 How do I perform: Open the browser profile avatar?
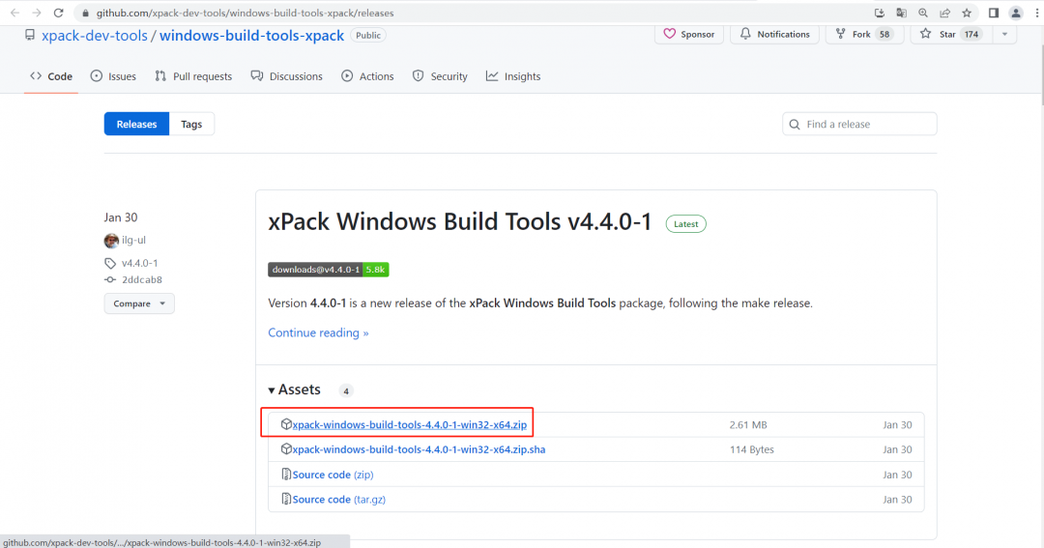click(1016, 13)
